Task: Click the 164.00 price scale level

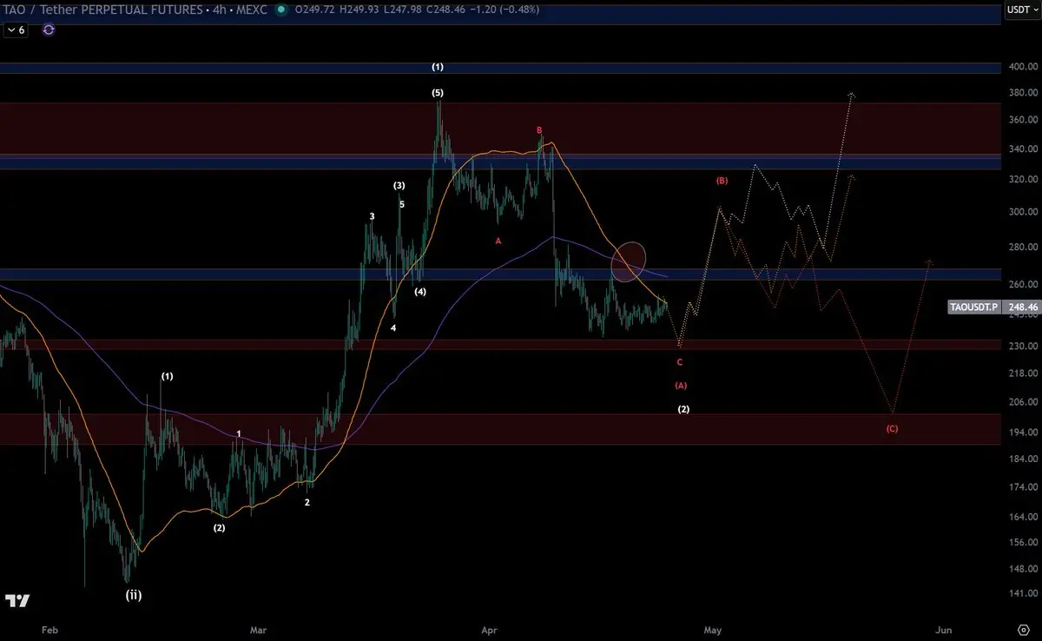Action: pos(1023,517)
